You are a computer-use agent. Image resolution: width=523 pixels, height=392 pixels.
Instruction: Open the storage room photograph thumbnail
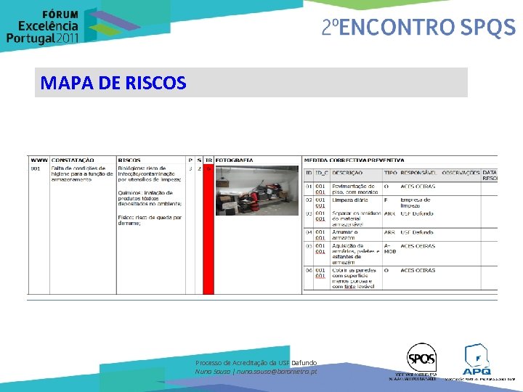coord(257,191)
